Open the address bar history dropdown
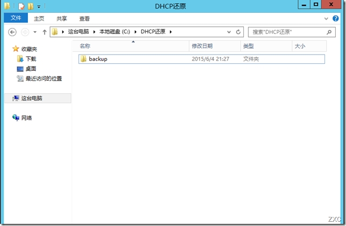Image resolution: width=346 pixels, height=226 pixels. pyautogui.click(x=229, y=32)
